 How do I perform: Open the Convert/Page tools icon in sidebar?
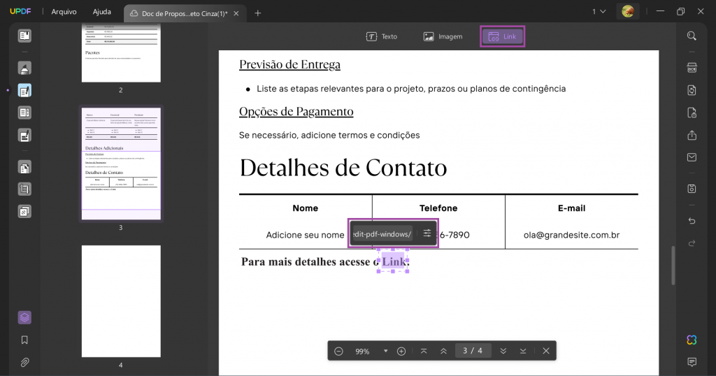point(24,168)
